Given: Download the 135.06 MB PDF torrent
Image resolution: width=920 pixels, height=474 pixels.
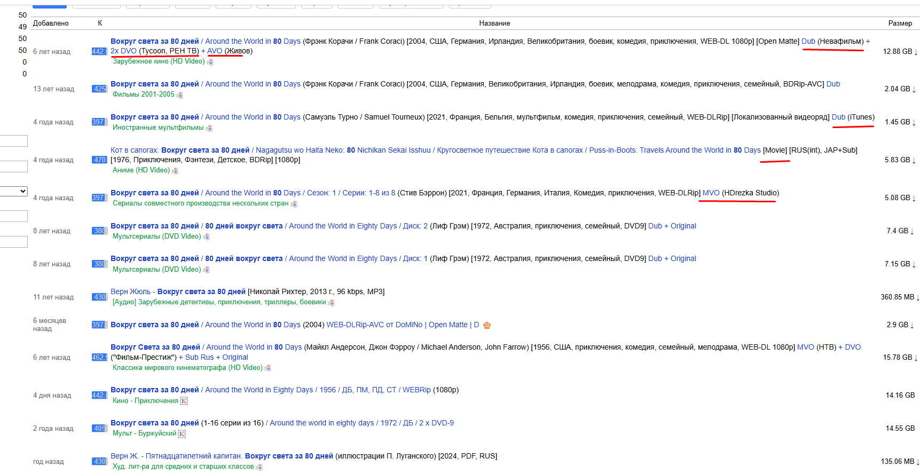Looking at the screenshot, I should click(x=900, y=462).
